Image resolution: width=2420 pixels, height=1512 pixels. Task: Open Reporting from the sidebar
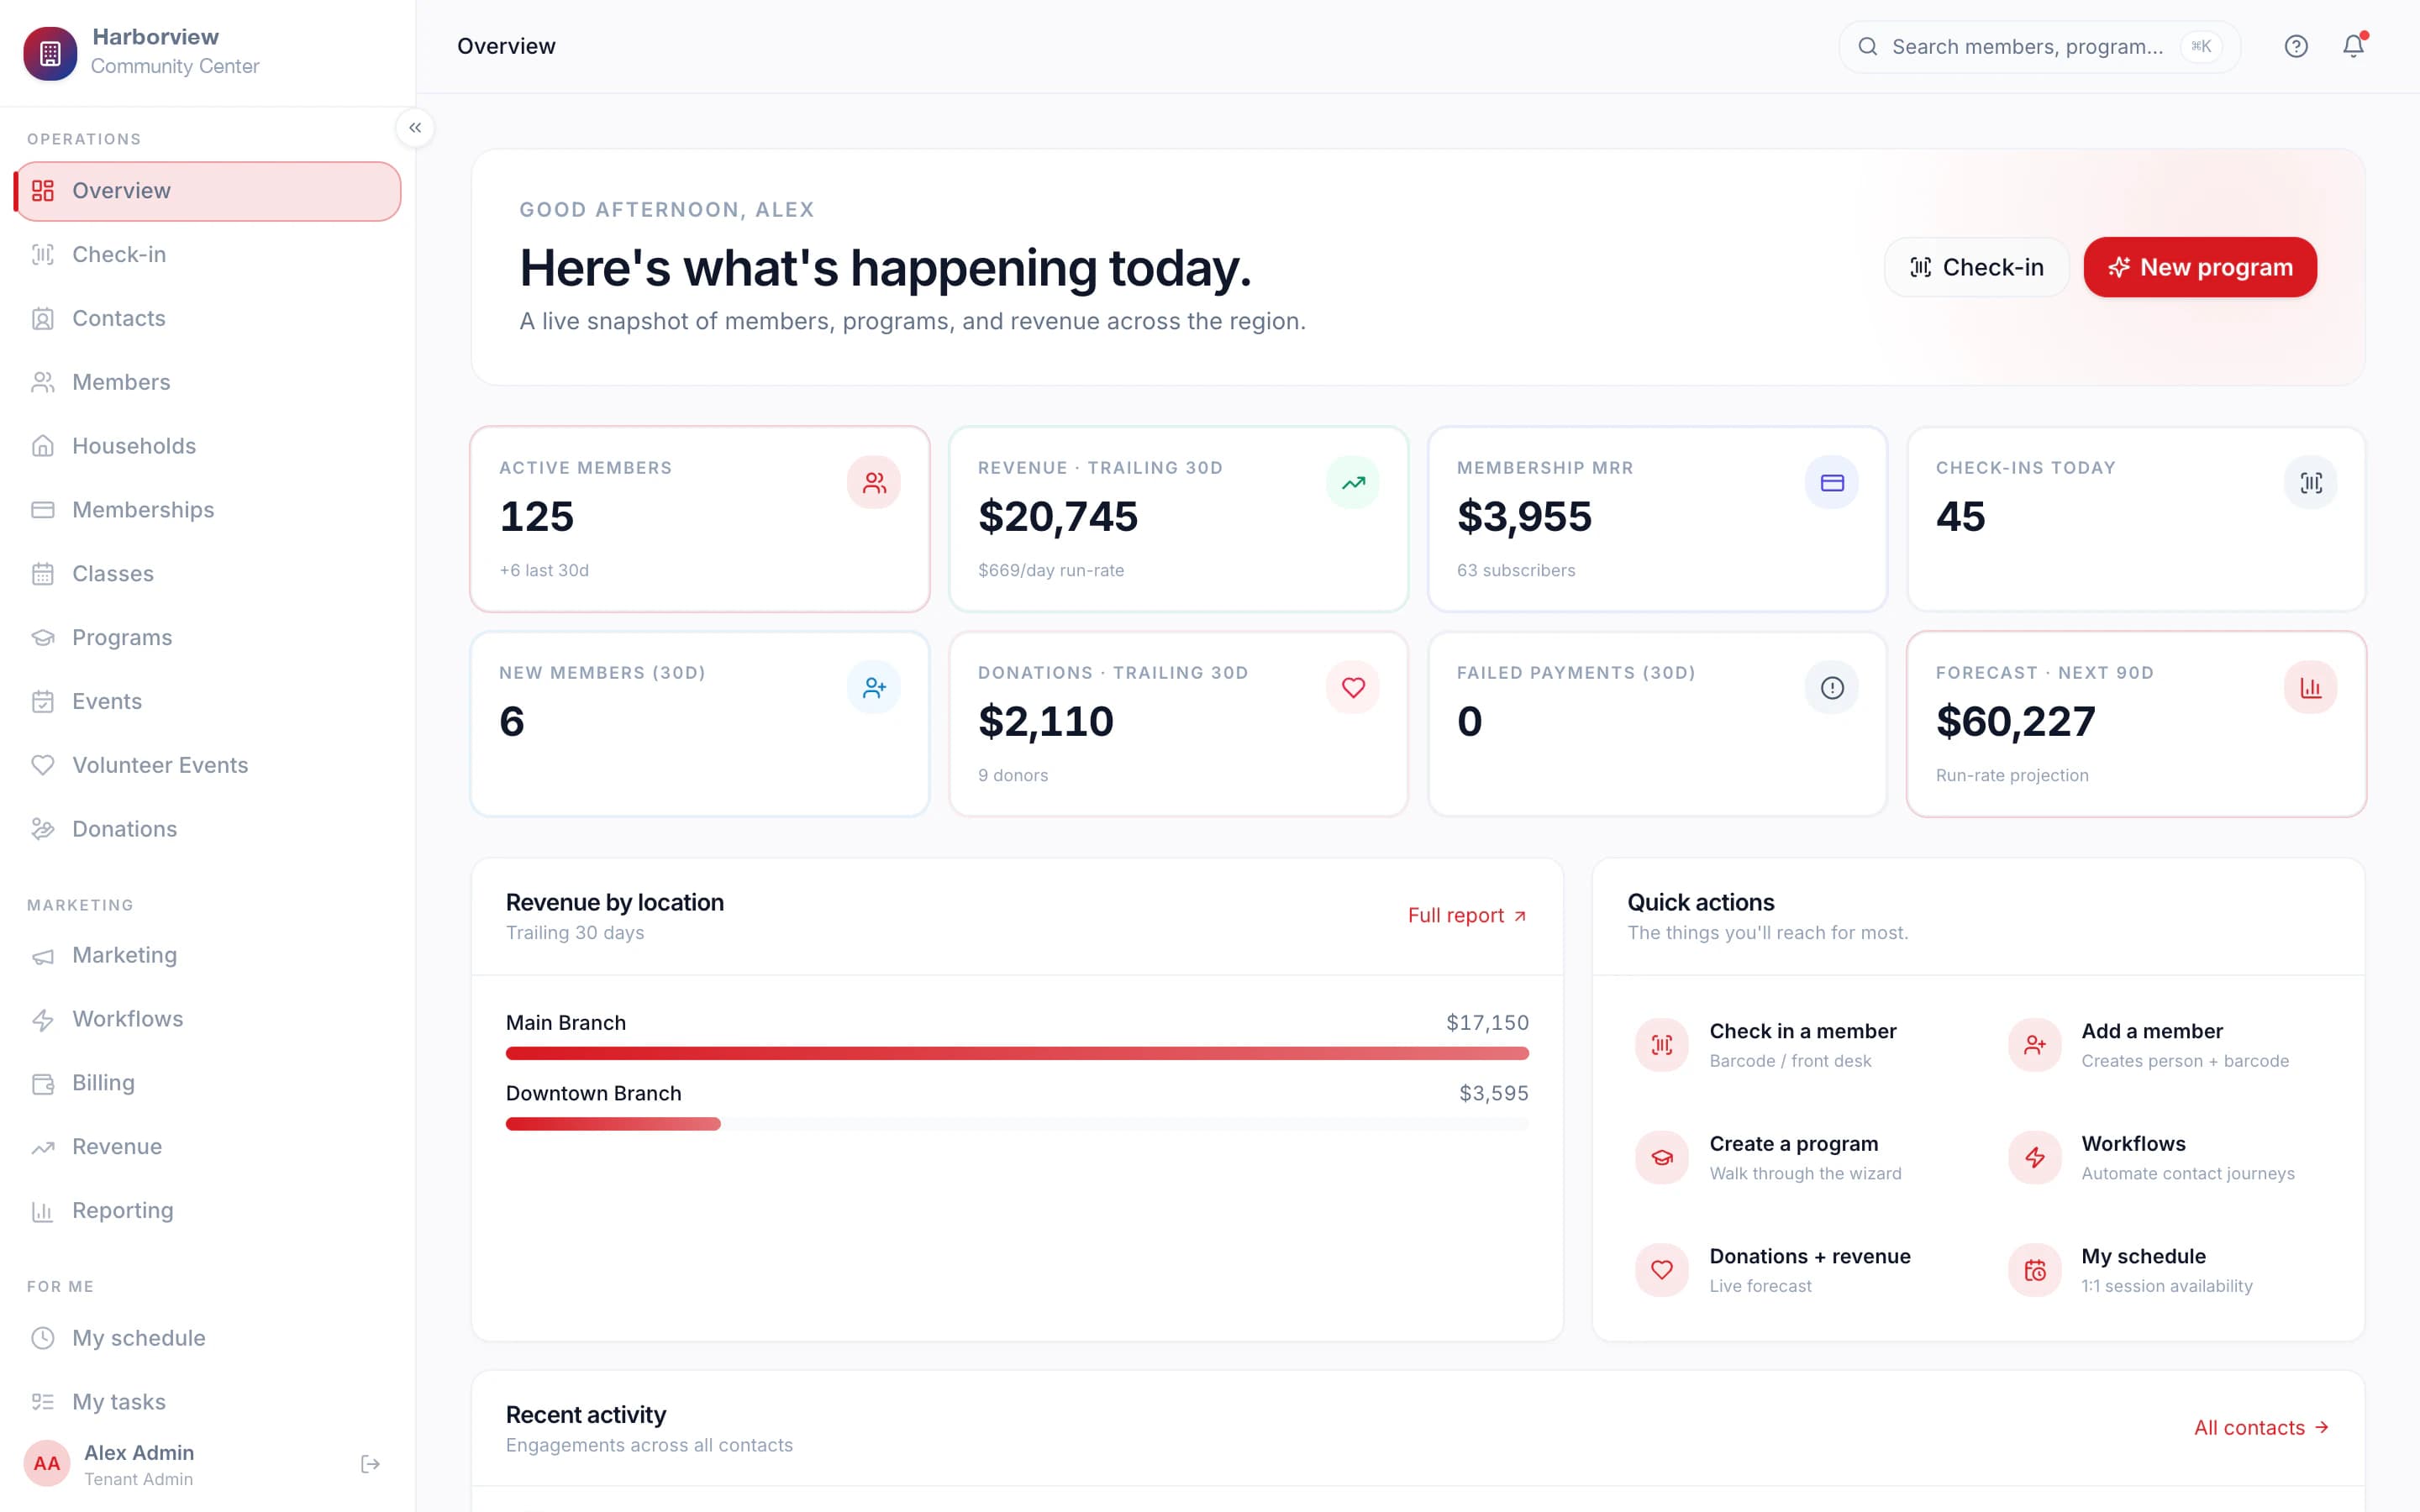pos(208,1211)
